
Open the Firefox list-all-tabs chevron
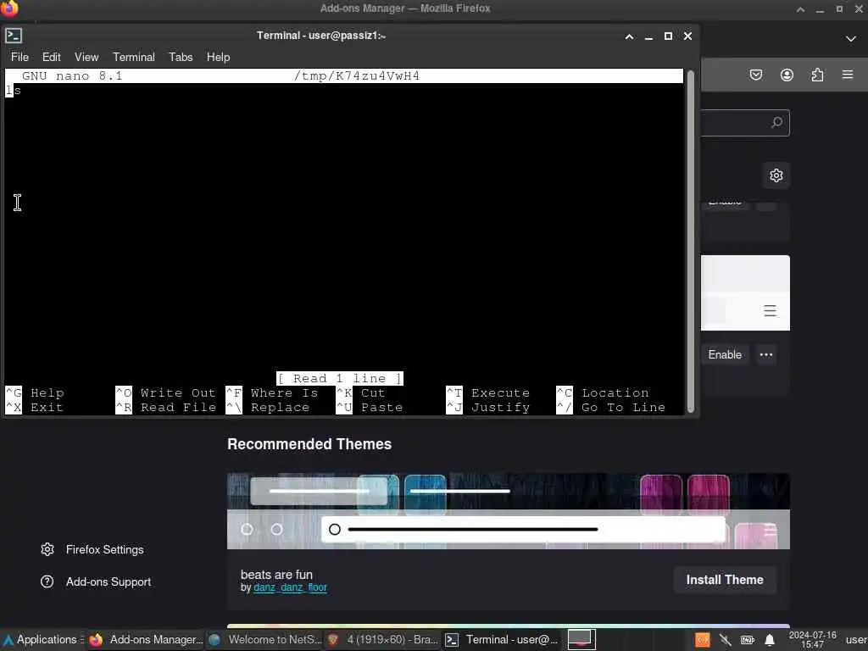(x=851, y=39)
